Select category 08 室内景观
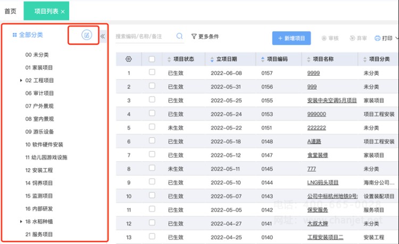Image resolution: width=399 pixels, height=244 pixels. tap(39, 119)
